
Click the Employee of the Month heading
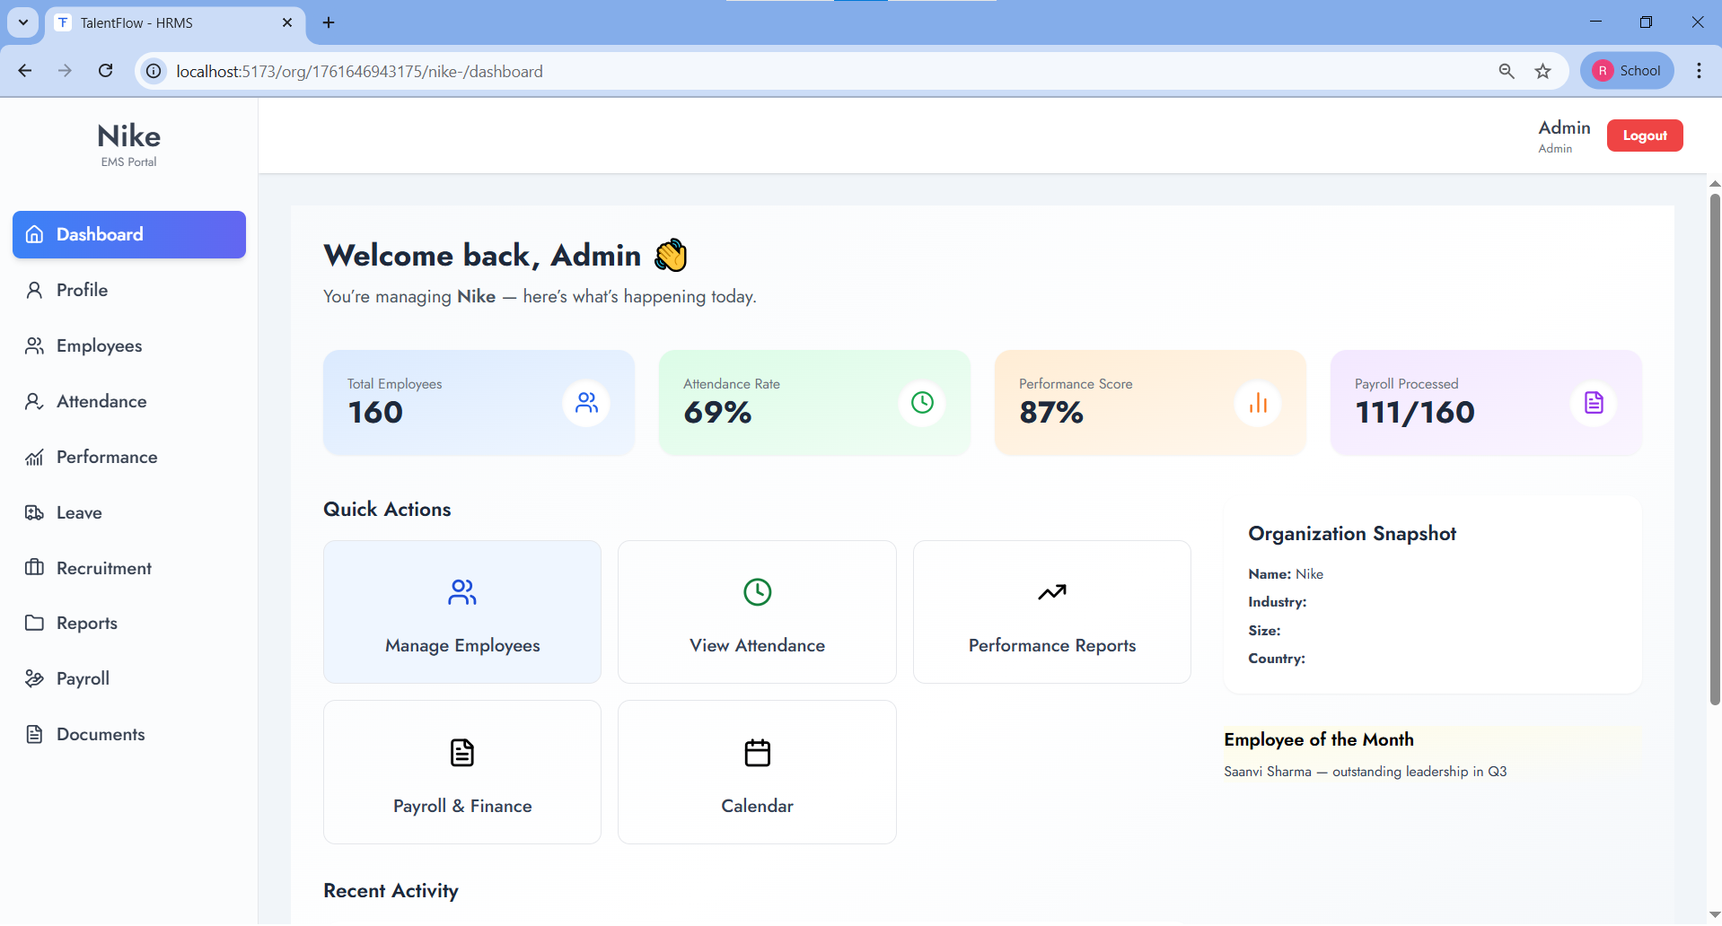click(1319, 739)
